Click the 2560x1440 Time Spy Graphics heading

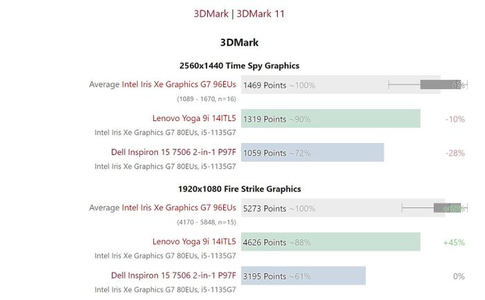coord(239,66)
